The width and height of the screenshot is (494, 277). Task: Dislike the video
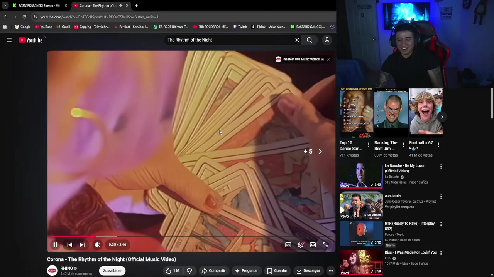189,271
